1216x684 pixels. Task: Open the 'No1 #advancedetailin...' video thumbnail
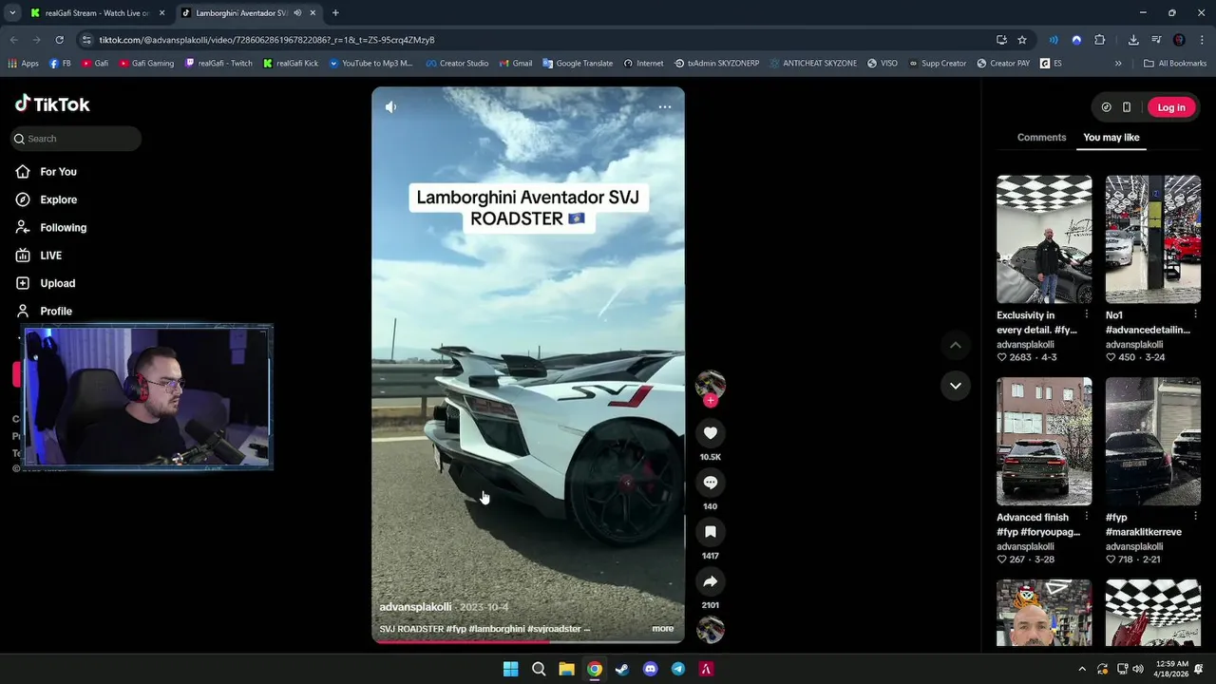point(1152,239)
